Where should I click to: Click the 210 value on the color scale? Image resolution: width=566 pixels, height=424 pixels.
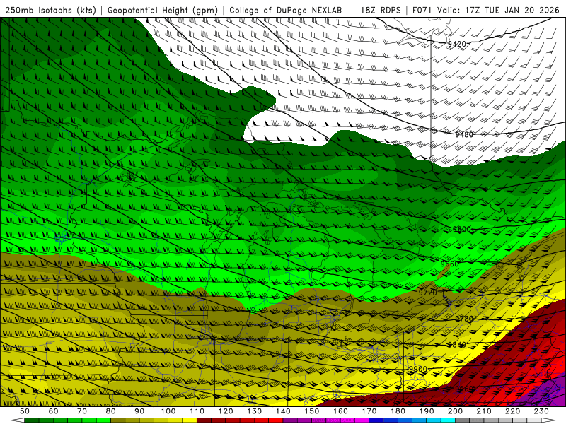click(x=484, y=411)
